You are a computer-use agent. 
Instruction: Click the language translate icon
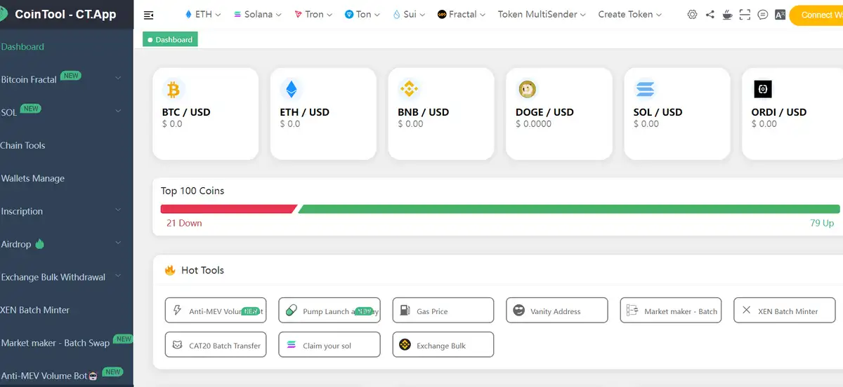tap(780, 15)
